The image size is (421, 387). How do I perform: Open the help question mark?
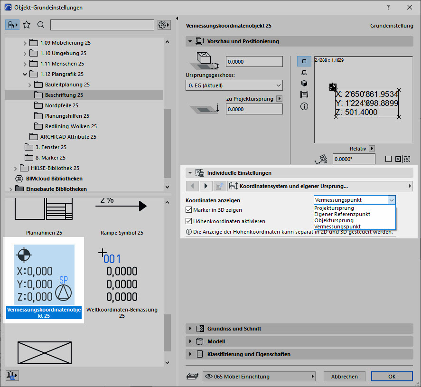coord(388,7)
